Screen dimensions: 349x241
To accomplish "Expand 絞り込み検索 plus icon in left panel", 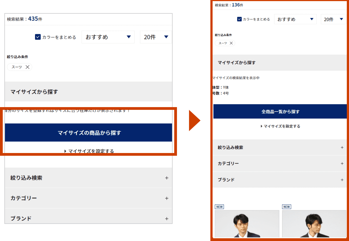I will [x=167, y=178].
